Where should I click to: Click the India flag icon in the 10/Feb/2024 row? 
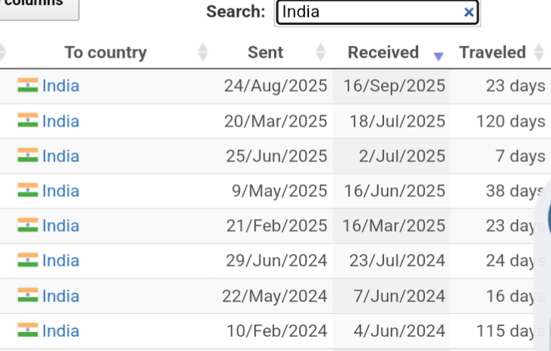[x=28, y=331]
